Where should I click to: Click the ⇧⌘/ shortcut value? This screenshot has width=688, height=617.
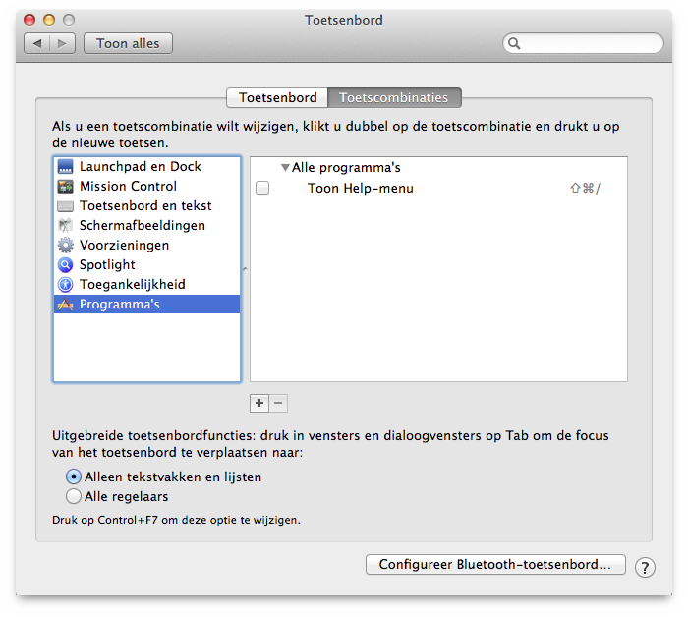(585, 188)
